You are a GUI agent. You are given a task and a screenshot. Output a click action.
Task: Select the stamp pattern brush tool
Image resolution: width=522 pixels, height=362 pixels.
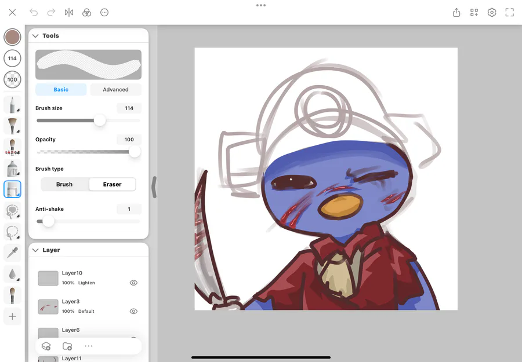(12, 147)
